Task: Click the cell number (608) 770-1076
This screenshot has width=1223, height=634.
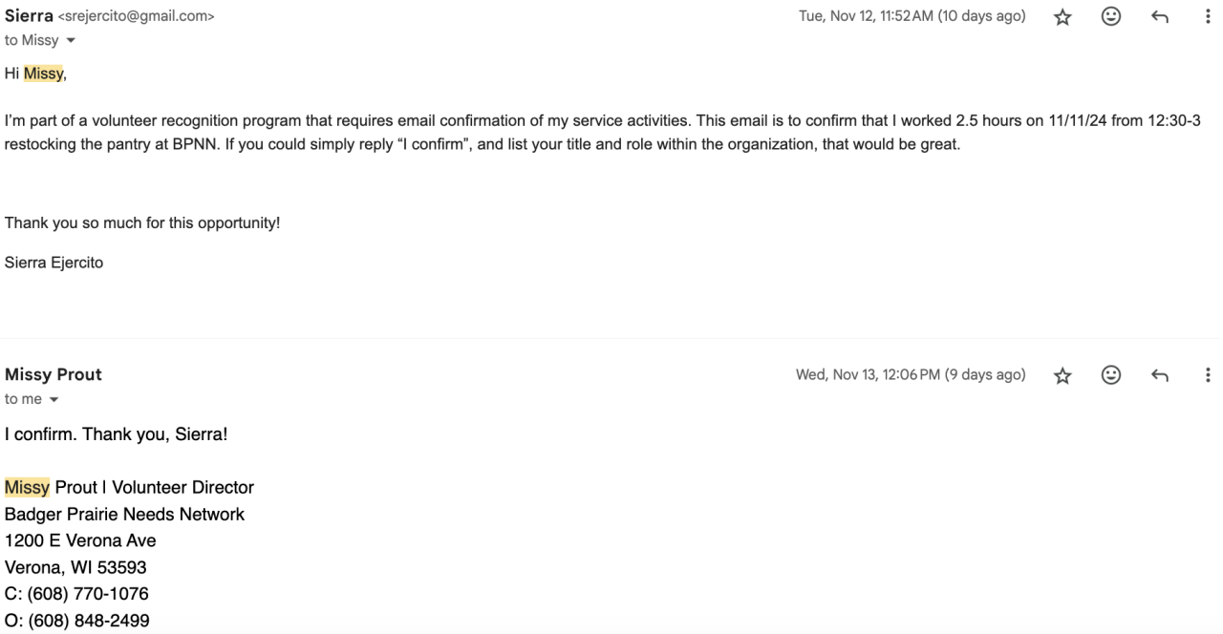Action: click(88, 594)
